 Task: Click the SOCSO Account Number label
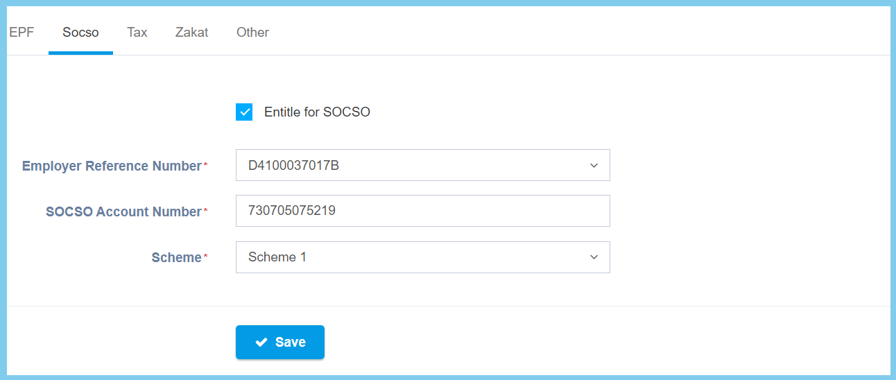tap(123, 212)
